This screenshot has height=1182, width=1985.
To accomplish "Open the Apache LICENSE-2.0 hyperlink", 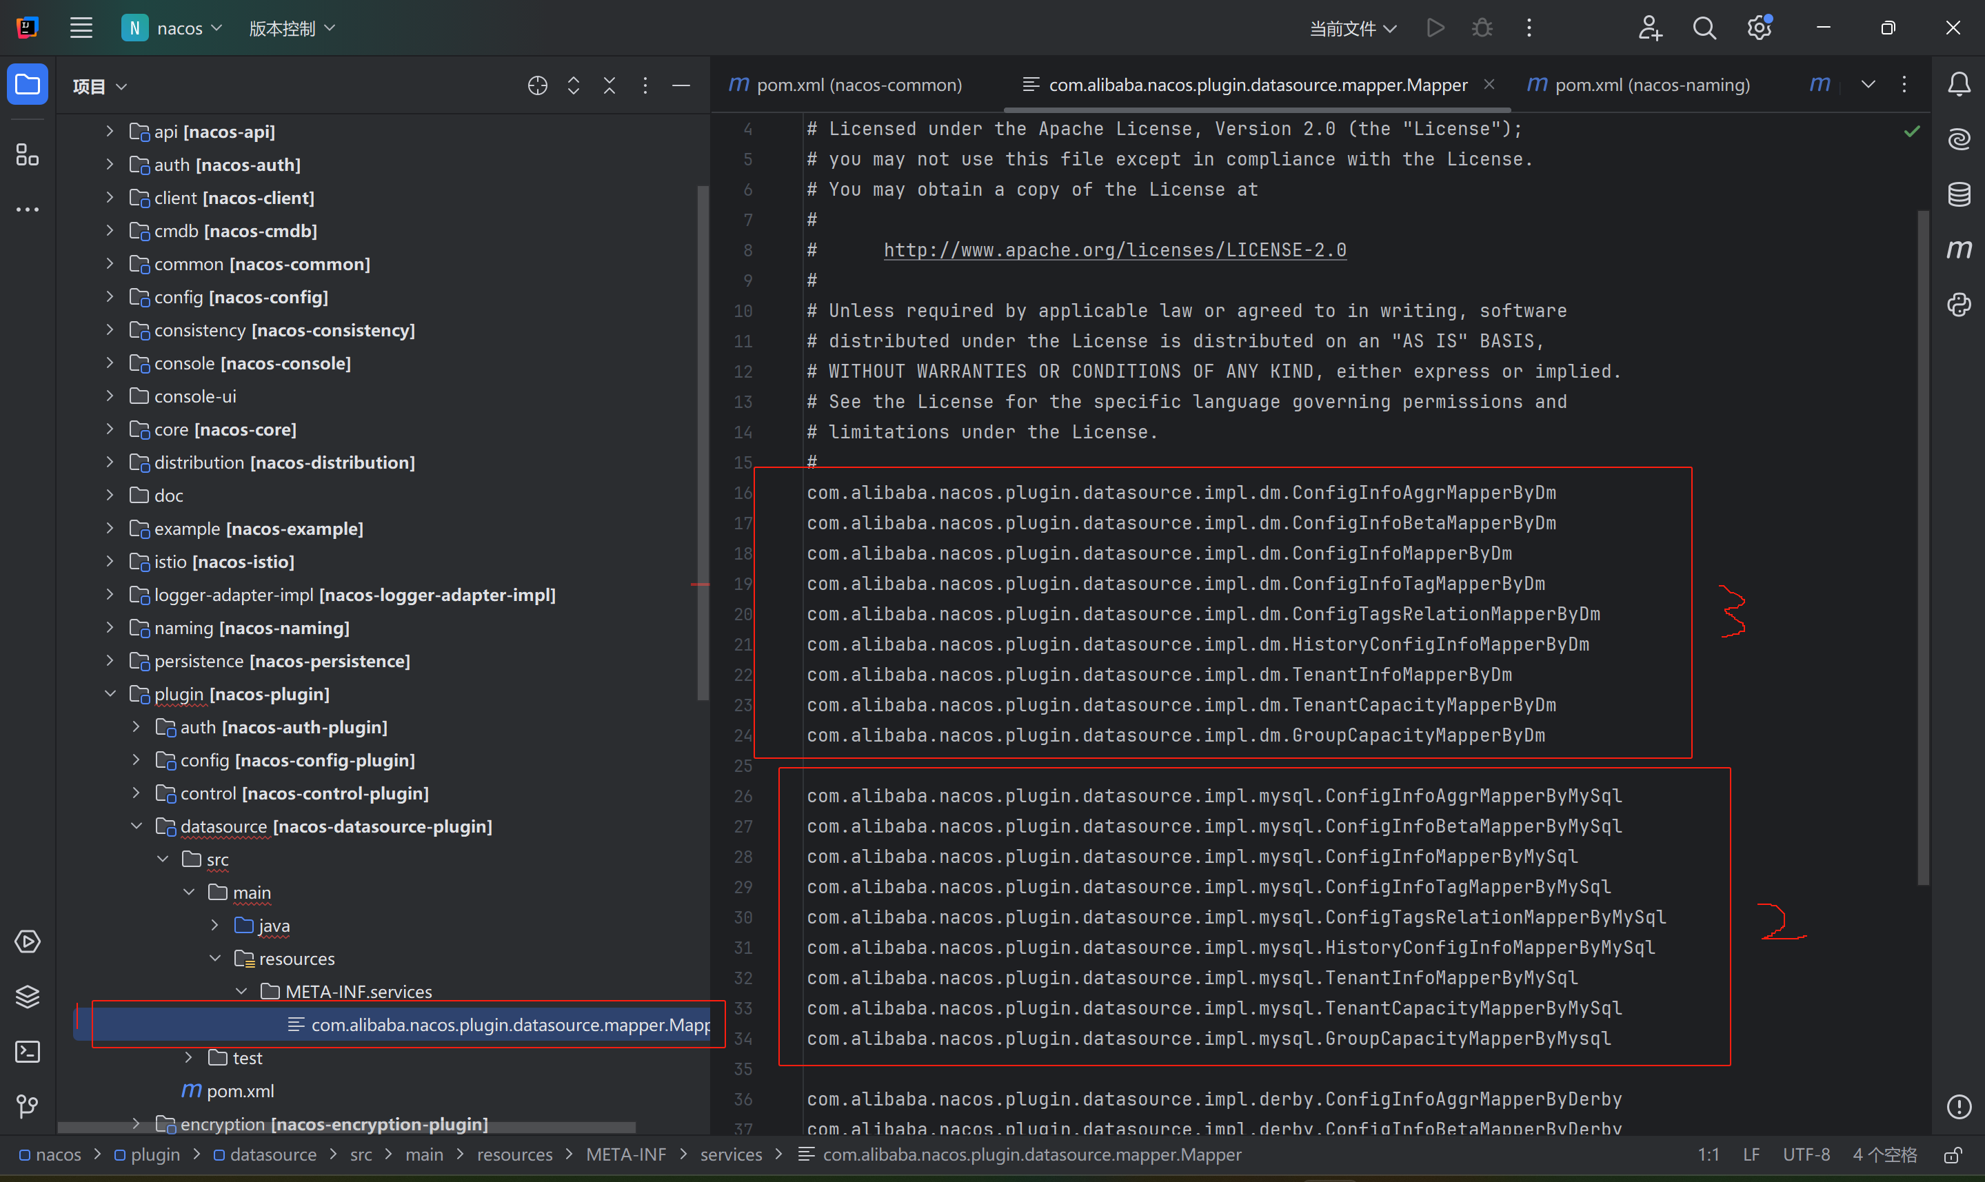I will point(1114,250).
